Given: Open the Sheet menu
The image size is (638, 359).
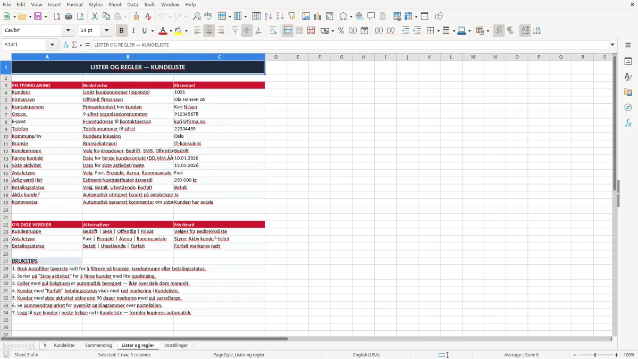Looking at the screenshot, I should 115,4.
